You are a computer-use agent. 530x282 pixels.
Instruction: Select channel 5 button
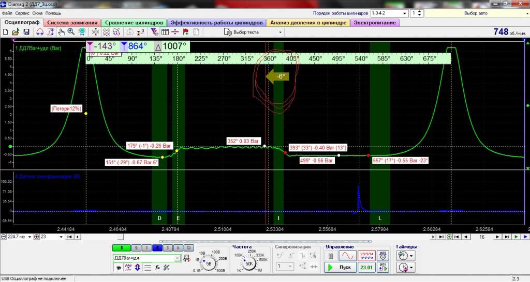pyautogui.click(x=168, y=247)
